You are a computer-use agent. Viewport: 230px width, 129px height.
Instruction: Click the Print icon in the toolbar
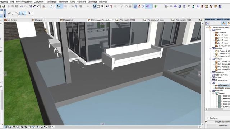click(4, 6)
